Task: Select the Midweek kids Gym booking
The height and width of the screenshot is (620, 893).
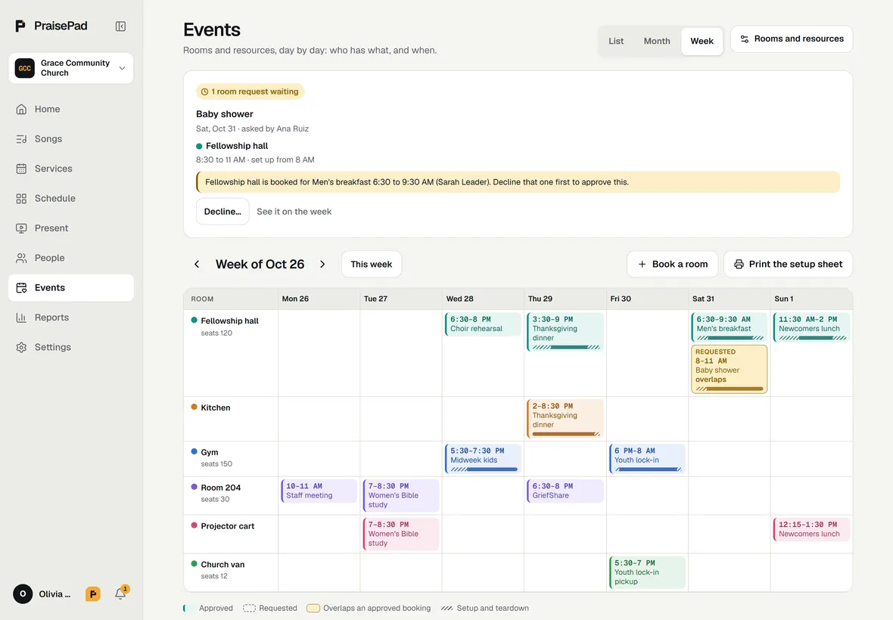Action: [483, 458]
